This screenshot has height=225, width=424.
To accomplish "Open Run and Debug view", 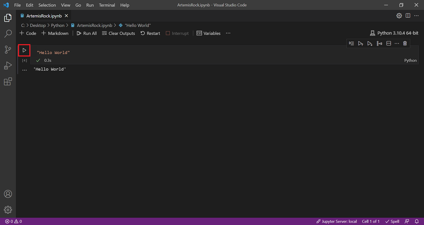I will (x=8, y=66).
